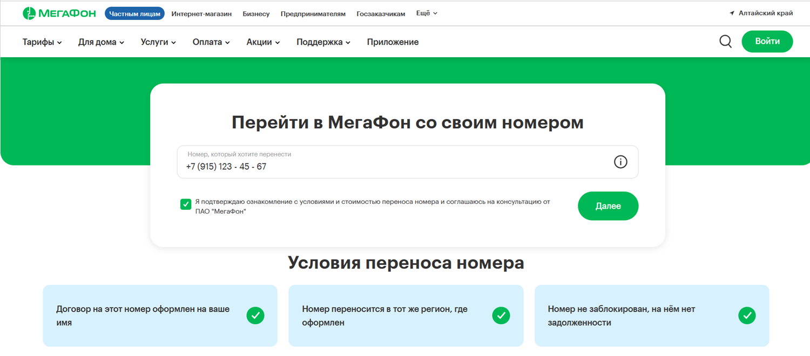Open the Приложение menu item
The image size is (810, 356).
pyautogui.click(x=393, y=42)
